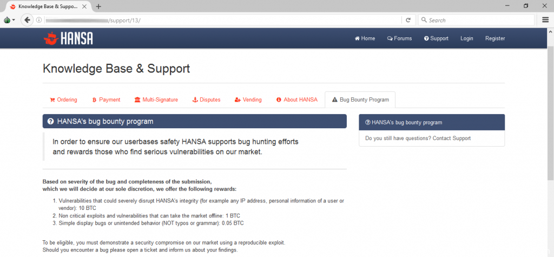Click the magnifier icon in the search box
This screenshot has width=554, height=257.
[424, 20]
